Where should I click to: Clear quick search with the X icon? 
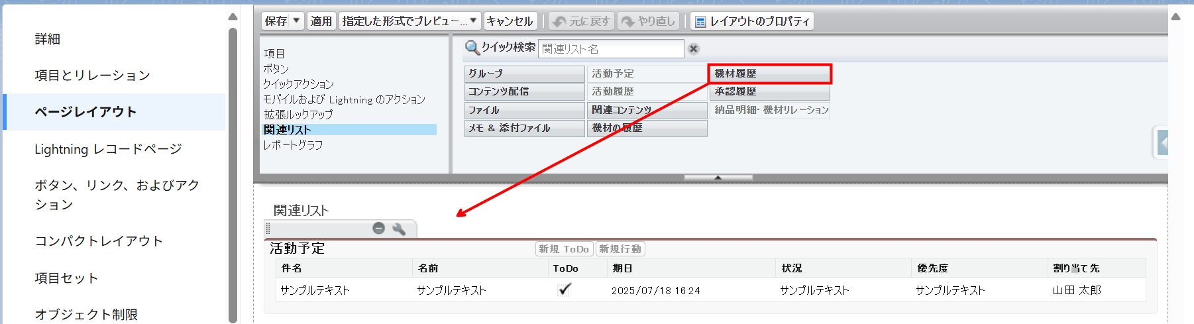tap(694, 49)
